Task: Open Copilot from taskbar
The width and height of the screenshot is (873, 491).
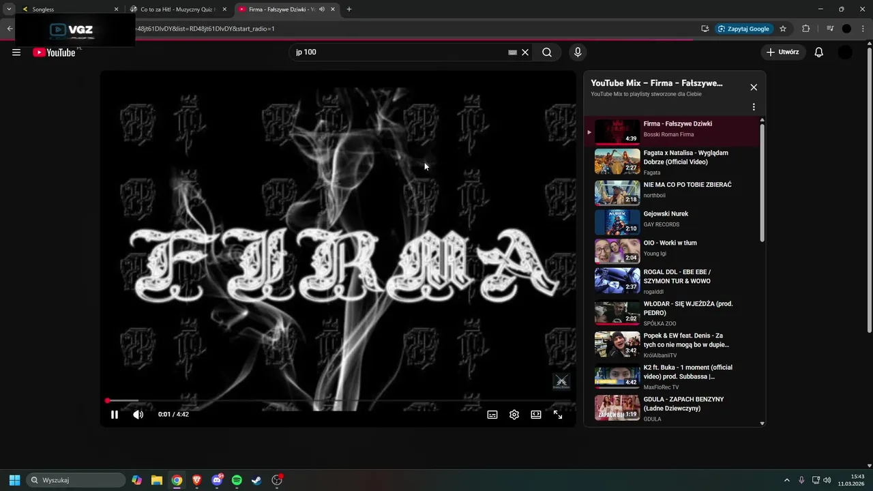Action: pos(137,480)
